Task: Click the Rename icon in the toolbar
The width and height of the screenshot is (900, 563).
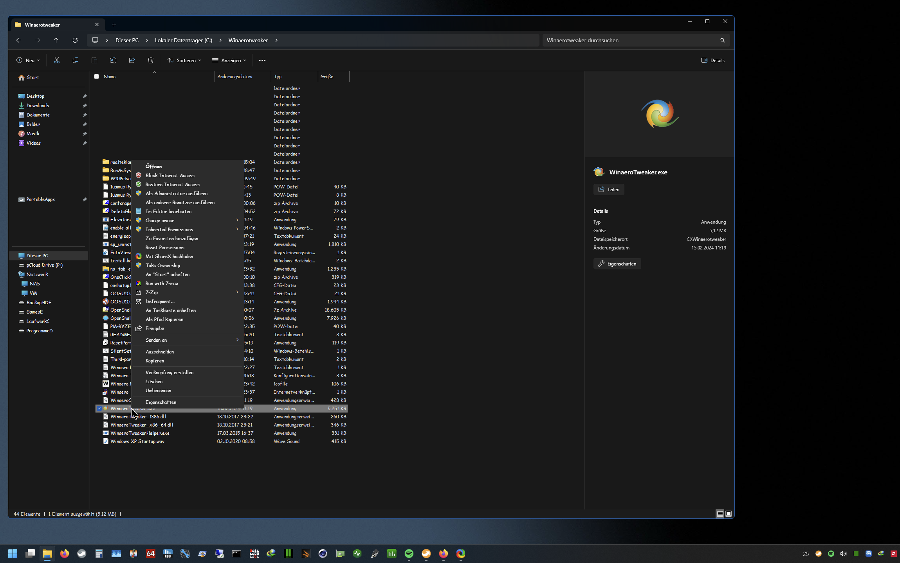Action: pyautogui.click(x=113, y=60)
